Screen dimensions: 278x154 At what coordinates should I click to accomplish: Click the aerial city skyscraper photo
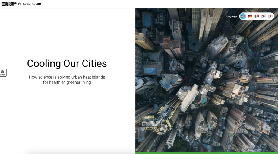click(x=207, y=80)
